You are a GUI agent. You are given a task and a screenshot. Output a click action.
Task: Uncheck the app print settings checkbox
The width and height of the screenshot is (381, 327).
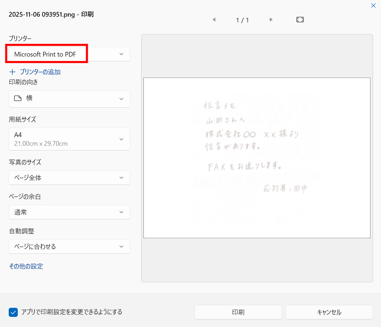[13, 312]
